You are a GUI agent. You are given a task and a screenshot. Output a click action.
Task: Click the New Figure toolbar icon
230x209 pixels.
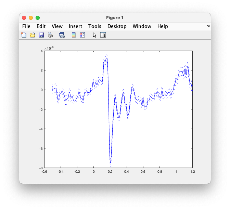coord(24,35)
